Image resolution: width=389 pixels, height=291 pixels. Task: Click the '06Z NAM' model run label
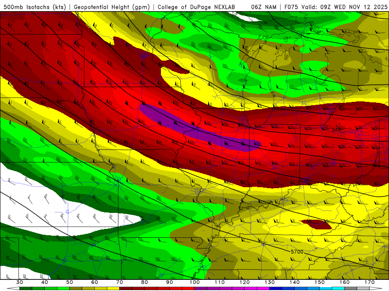pyautogui.click(x=264, y=7)
